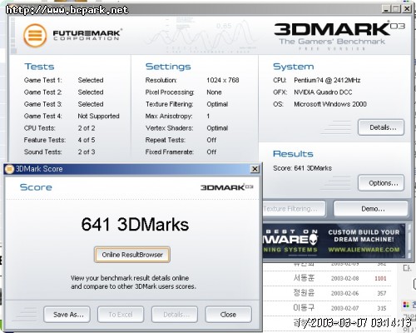This screenshot has height=333, width=416.
Task: Click the System section heading
Action: tap(294, 67)
